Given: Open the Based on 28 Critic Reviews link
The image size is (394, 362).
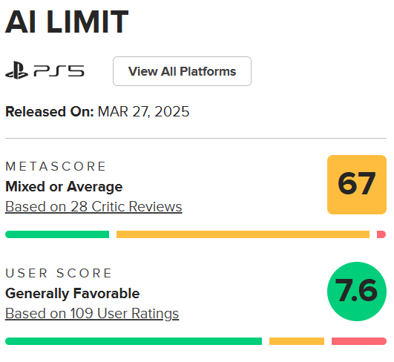Looking at the screenshot, I should click(93, 207).
